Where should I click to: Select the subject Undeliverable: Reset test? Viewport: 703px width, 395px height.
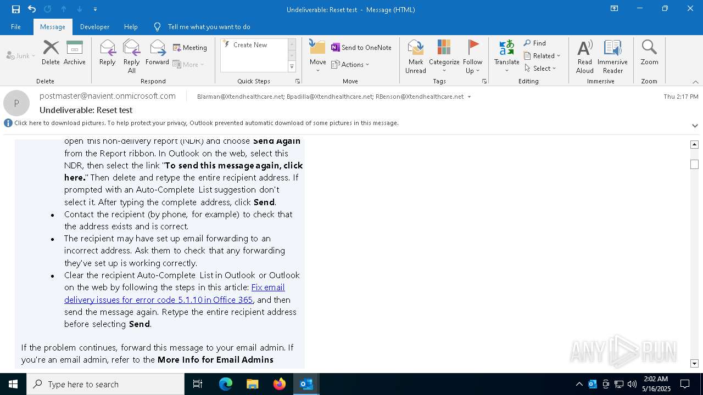point(86,110)
